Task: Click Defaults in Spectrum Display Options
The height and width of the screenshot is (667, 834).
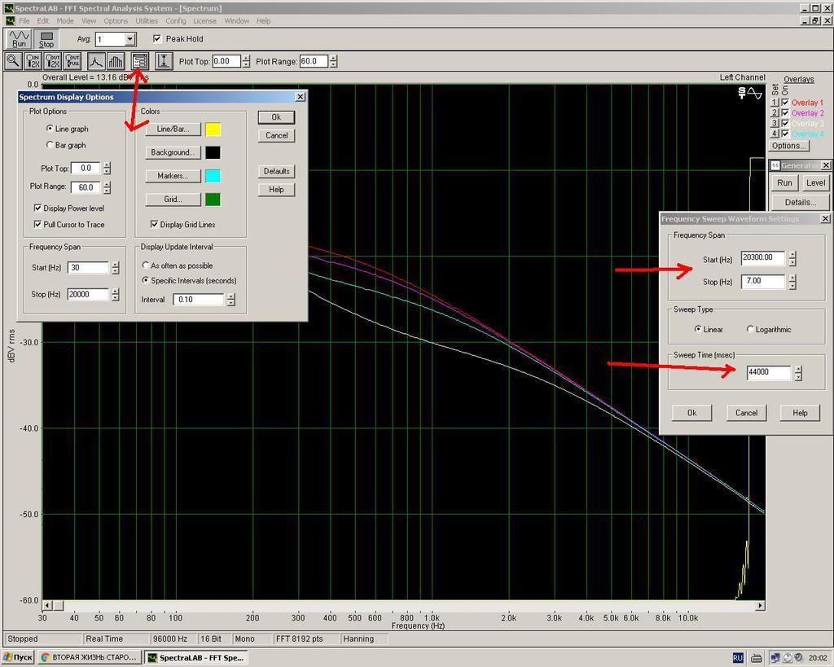Action: (277, 171)
